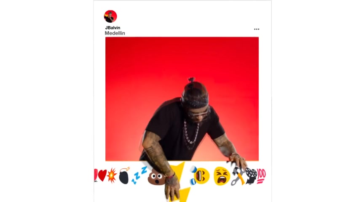This screenshot has height=202, width=359.
Task: Pick the black bomb emoji
Action: point(124,175)
